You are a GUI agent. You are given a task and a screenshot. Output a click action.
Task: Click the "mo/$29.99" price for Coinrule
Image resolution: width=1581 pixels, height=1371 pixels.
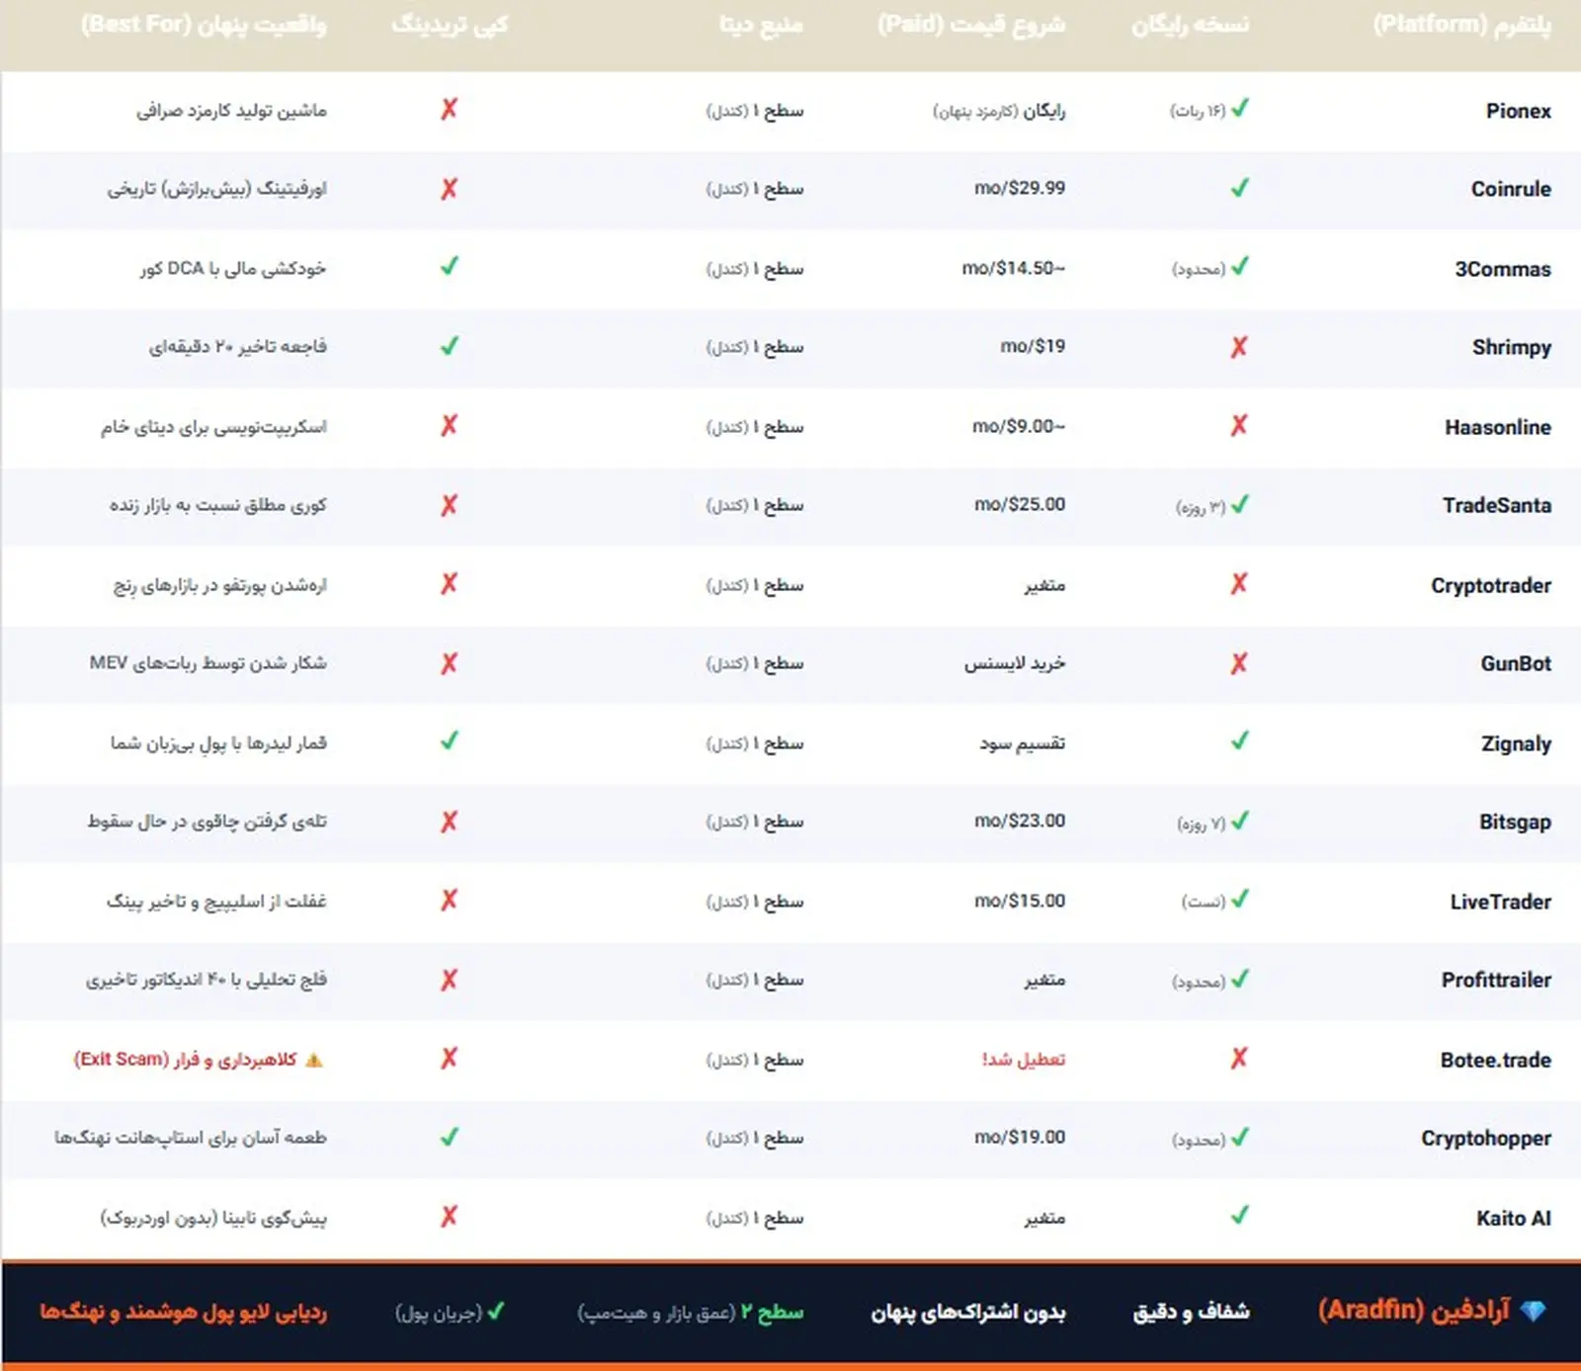click(1020, 188)
